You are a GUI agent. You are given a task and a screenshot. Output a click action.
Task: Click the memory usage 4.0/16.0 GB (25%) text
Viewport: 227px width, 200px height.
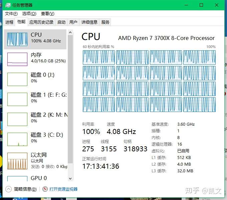coord(48,61)
